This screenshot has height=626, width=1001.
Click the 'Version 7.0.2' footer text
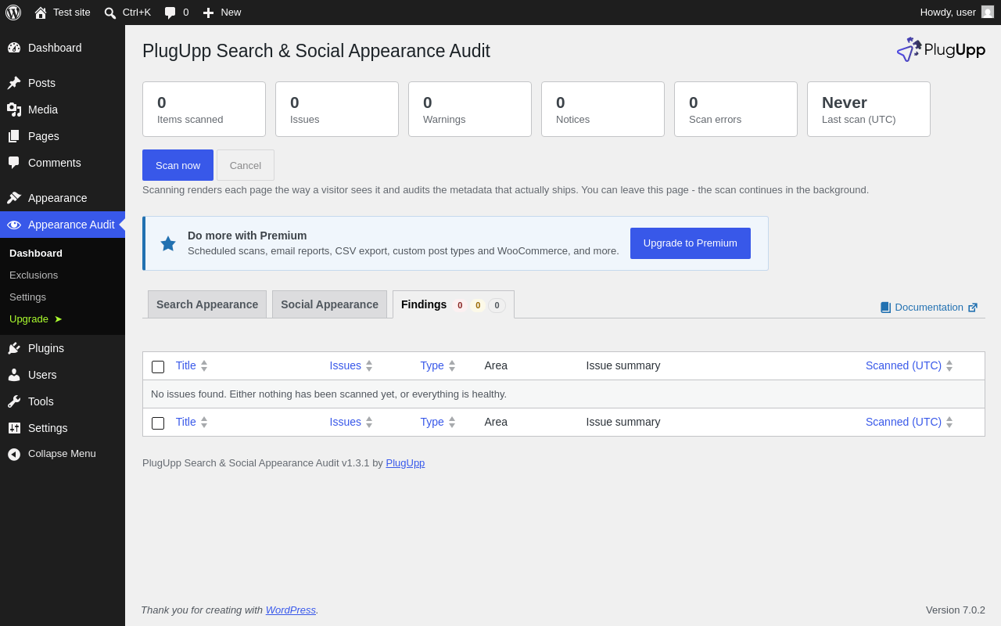click(956, 610)
